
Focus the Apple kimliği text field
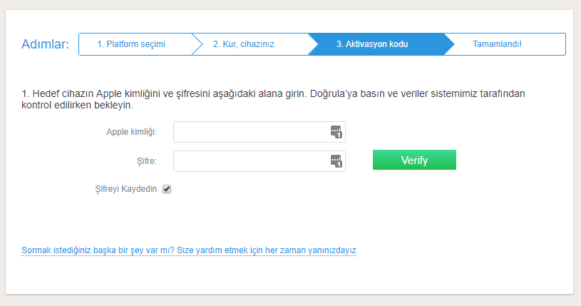point(250,132)
